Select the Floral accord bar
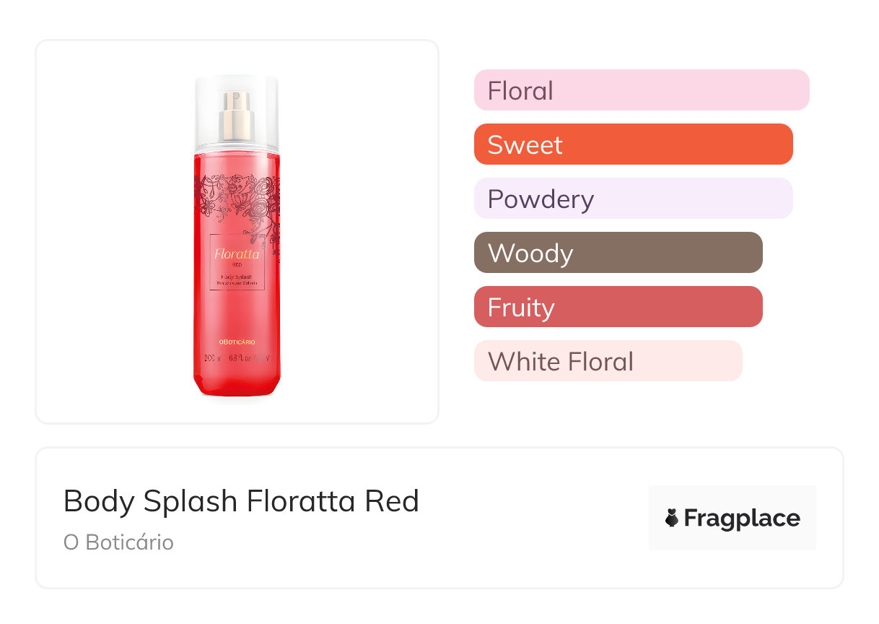 (x=641, y=90)
